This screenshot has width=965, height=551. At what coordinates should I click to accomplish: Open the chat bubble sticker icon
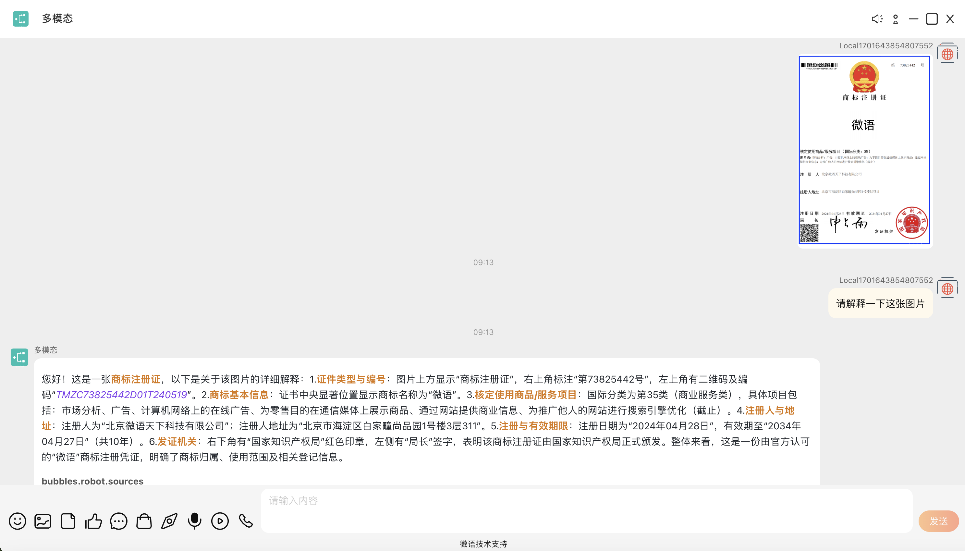click(x=118, y=521)
